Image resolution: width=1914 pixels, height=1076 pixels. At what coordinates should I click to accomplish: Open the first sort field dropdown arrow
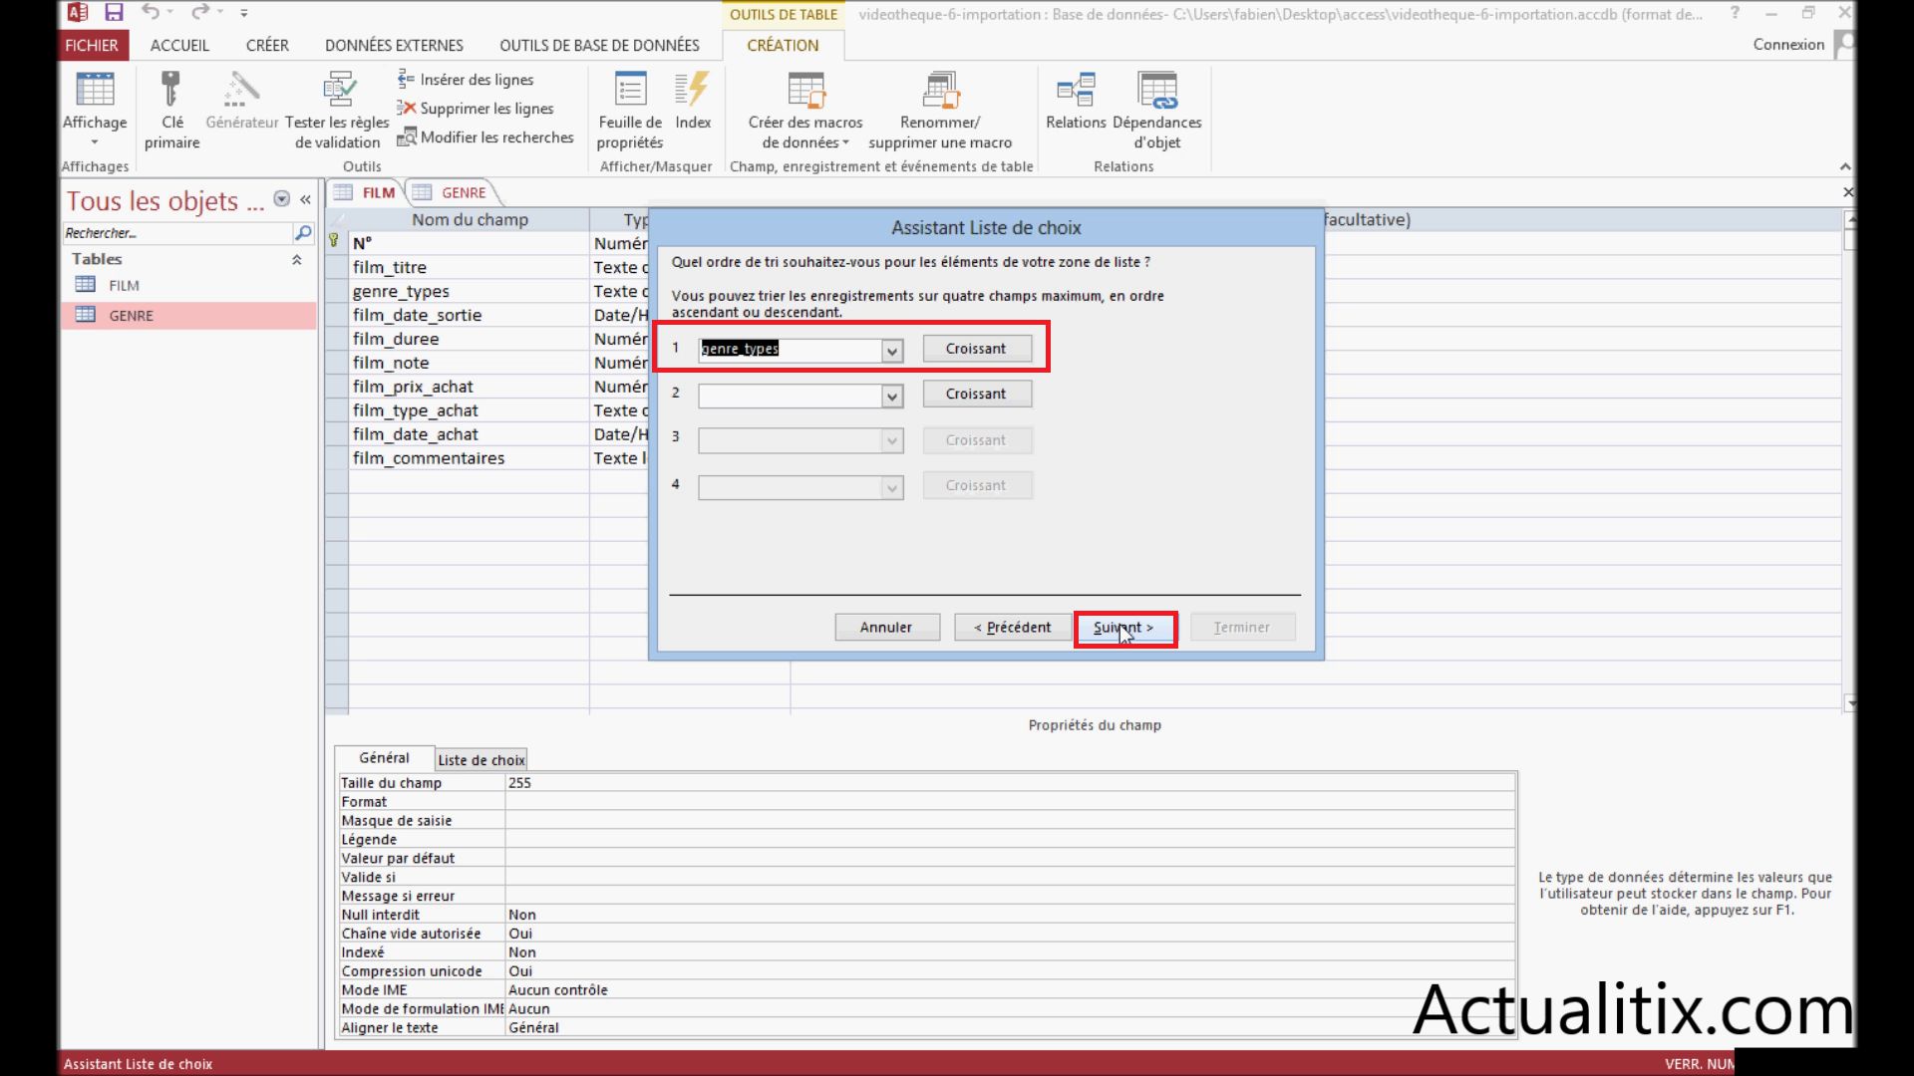point(892,351)
